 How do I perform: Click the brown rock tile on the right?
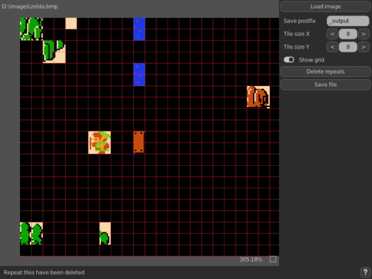tap(258, 97)
